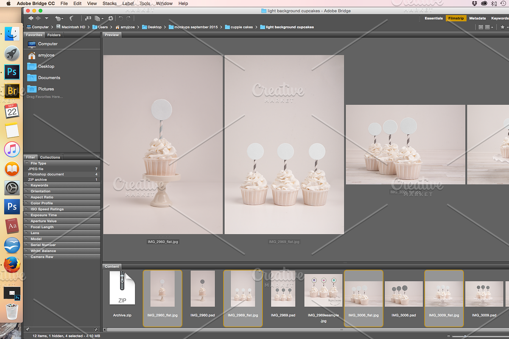The width and height of the screenshot is (509, 339).
Task: Expand the Exposure Time filter section
Action: (62, 215)
